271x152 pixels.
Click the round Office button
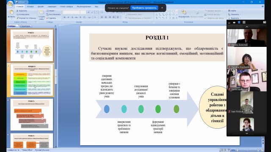tap(11, 4)
